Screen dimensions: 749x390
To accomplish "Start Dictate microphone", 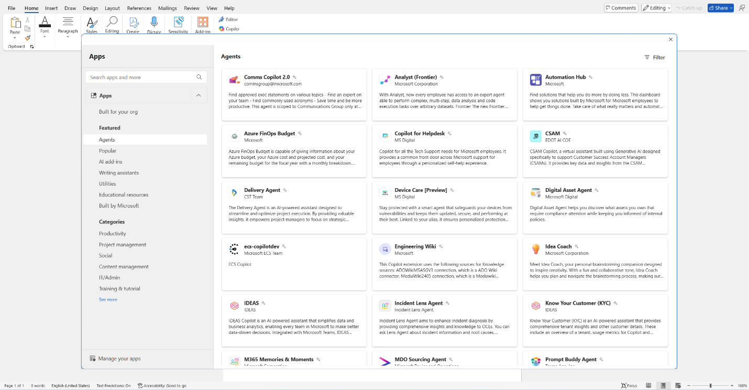I will [x=154, y=23].
